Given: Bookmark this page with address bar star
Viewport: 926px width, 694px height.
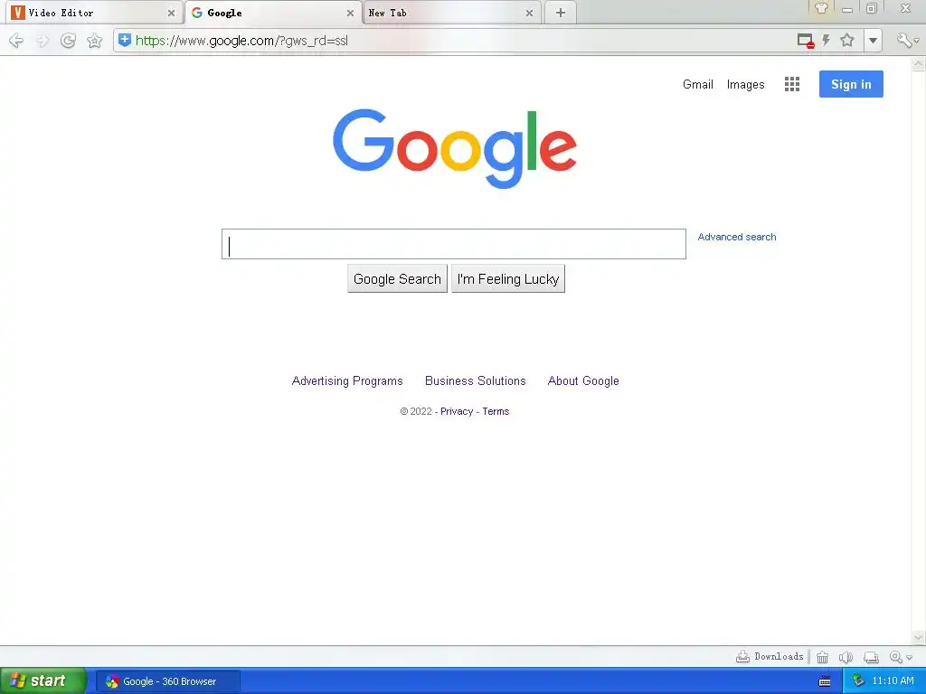Looking at the screenshot, I should coord(847,40).
